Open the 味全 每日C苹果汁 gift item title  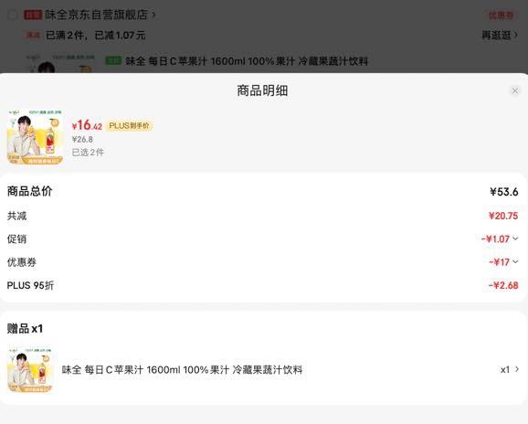[x=182, y=370]
